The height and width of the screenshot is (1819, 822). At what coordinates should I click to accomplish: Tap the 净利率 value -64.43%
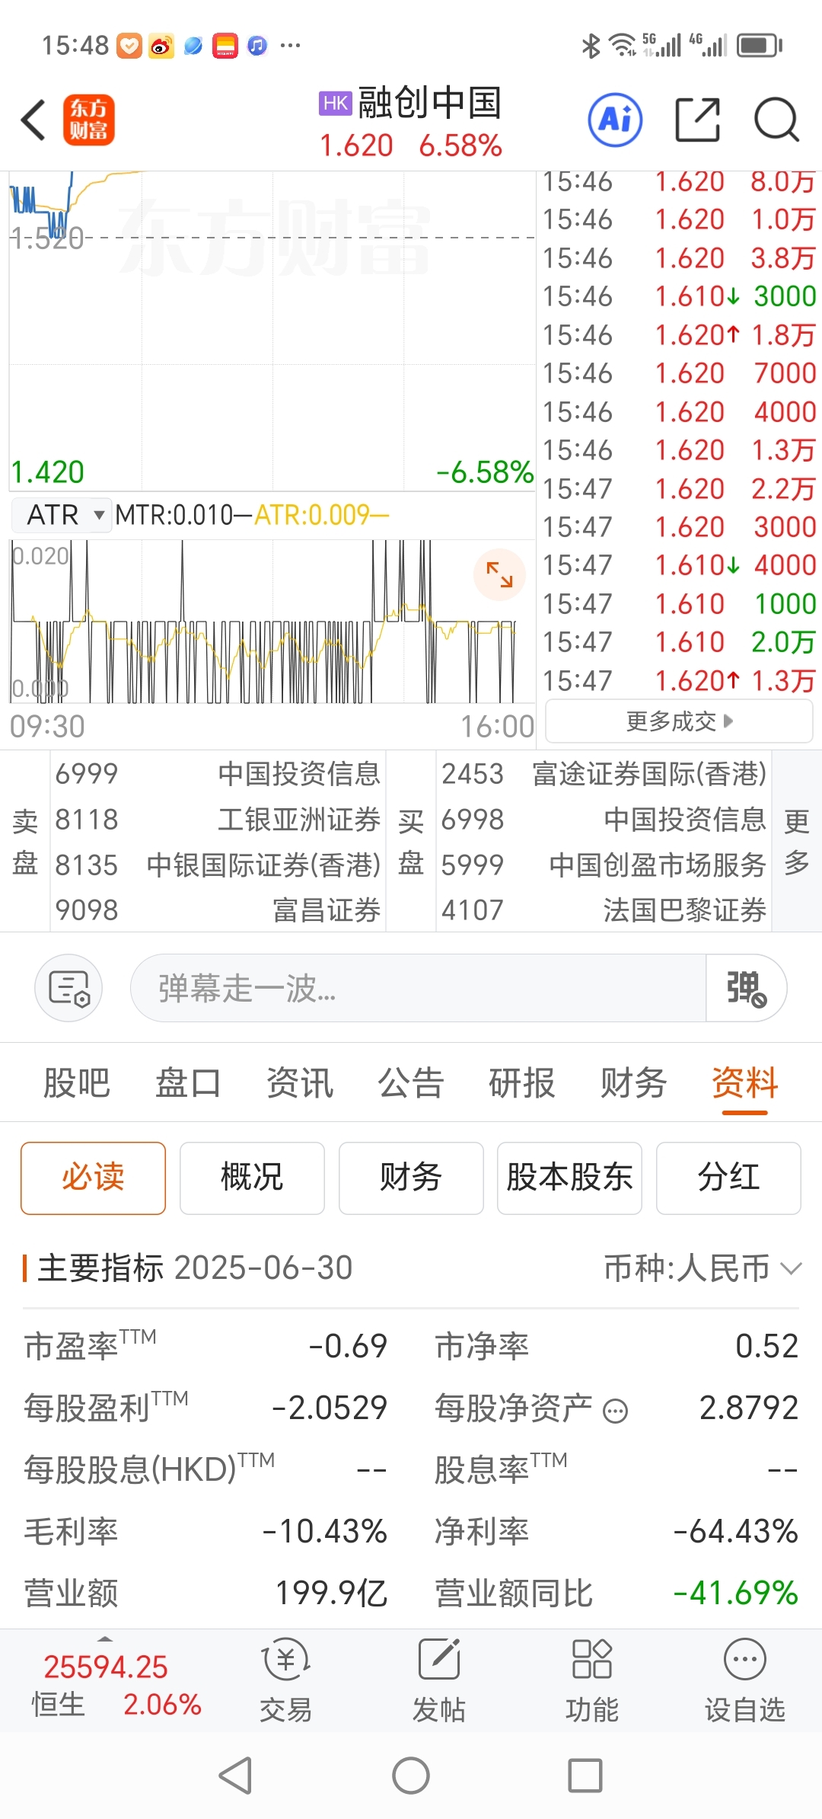(x=736, y=1531)
